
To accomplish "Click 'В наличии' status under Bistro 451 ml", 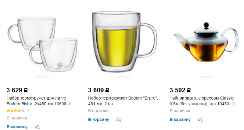I will pos(98,111).
